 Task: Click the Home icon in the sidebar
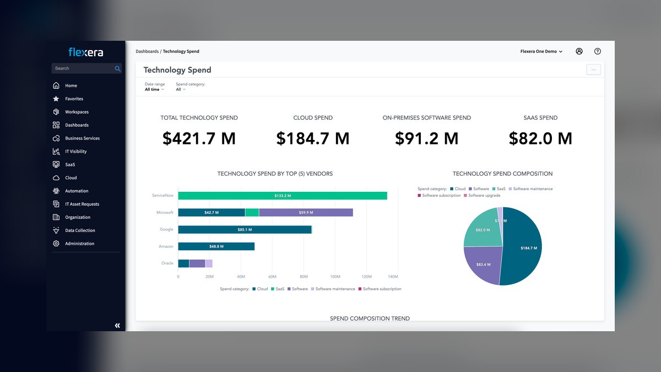[56, 85]
